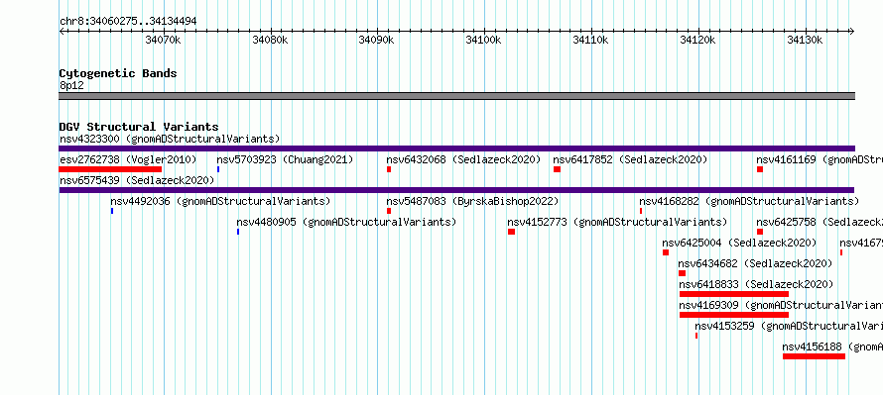Click the purple nsv4323300 variant bar
This screenshot has height=395, width=883.
(456, 148)
